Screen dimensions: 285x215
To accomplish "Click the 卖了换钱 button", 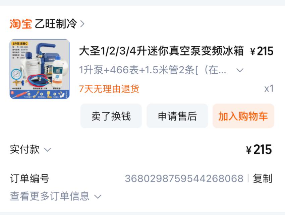I will point(111,116).
